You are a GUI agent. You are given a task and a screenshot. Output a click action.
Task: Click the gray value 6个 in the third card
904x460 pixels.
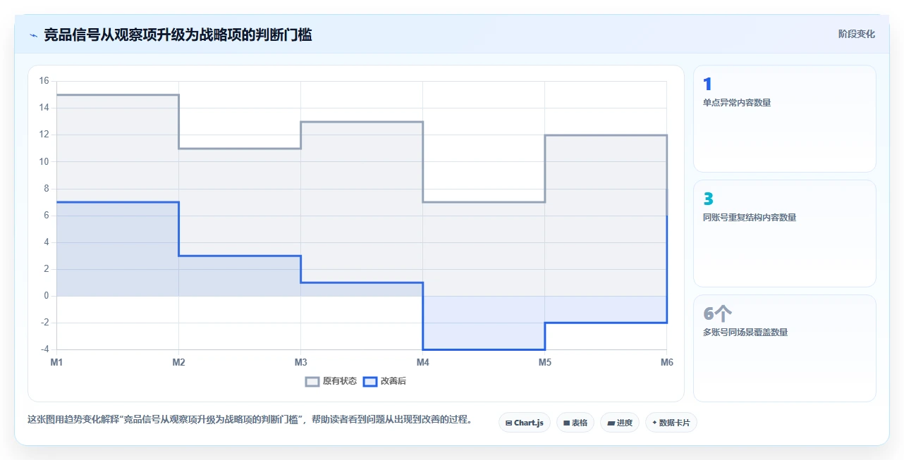pyautogui.click(x=718, y=314)
